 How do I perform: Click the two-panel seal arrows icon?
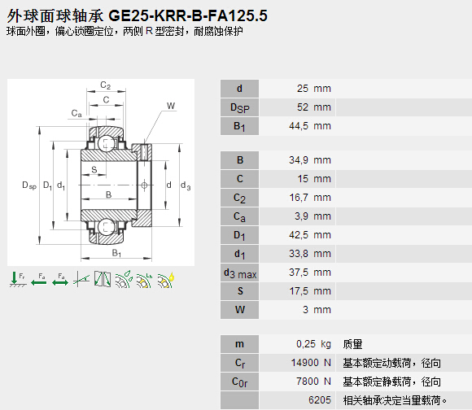pos(103,279)
